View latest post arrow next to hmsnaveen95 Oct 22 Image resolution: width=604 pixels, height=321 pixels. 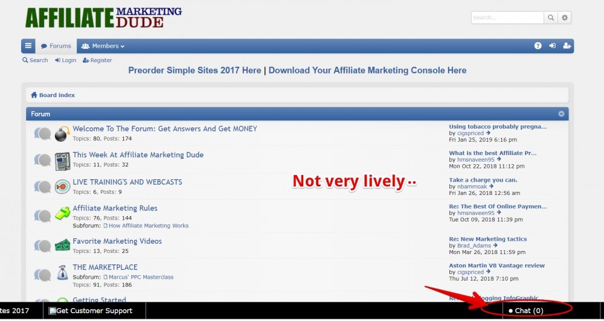499,159
